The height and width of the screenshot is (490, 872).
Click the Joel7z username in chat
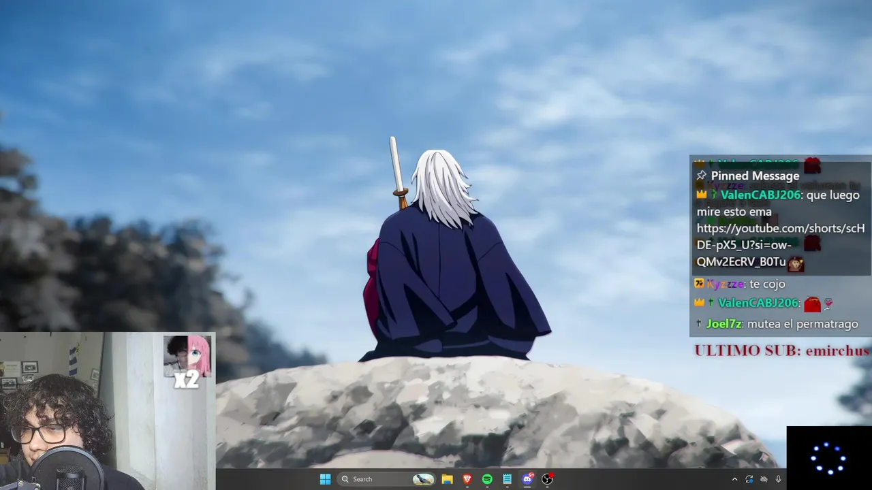pos(723,324)
